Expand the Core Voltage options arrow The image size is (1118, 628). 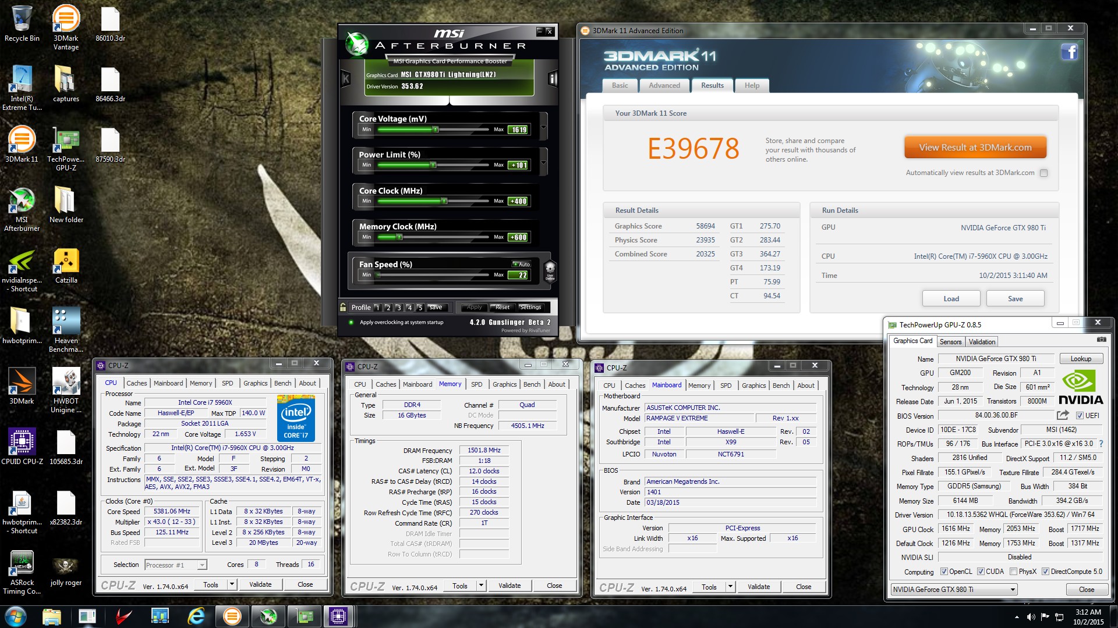(x=543, y=126)
